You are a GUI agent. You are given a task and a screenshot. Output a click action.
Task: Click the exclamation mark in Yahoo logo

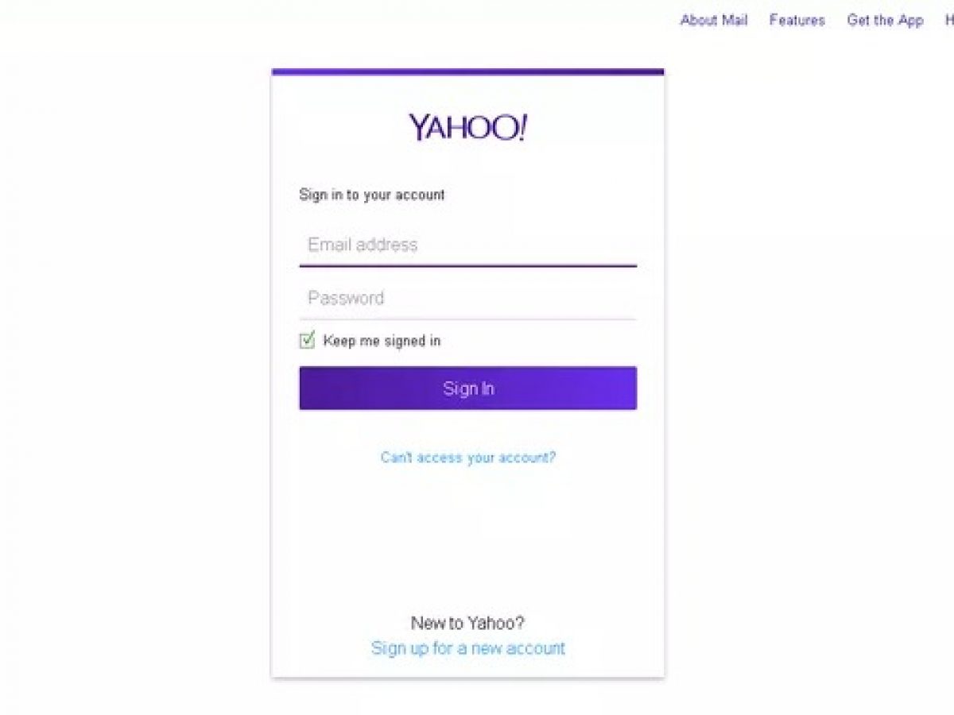pos(521,127)
